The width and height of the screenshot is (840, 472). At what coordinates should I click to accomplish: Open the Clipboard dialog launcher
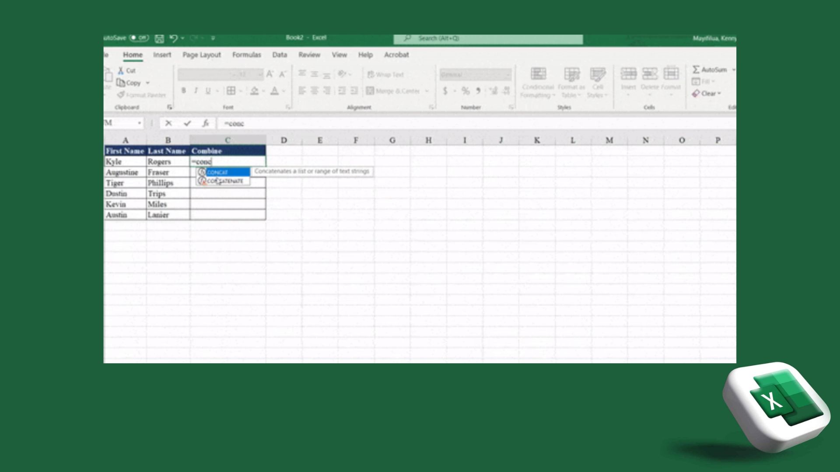coord(169,107)
